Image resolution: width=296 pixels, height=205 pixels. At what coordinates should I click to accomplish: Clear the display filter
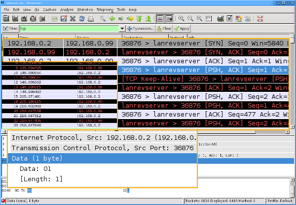[x=164, y=29]
